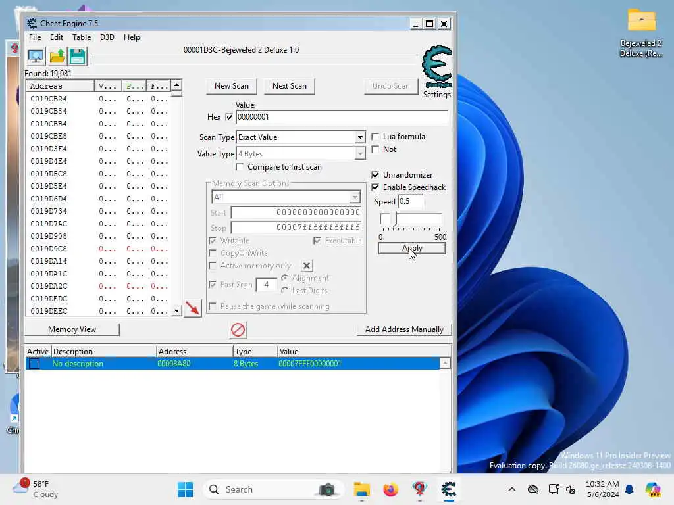Click scroll up arrow in results list
The height and width of the screenshot is (505, 674).
click(176, 85)
